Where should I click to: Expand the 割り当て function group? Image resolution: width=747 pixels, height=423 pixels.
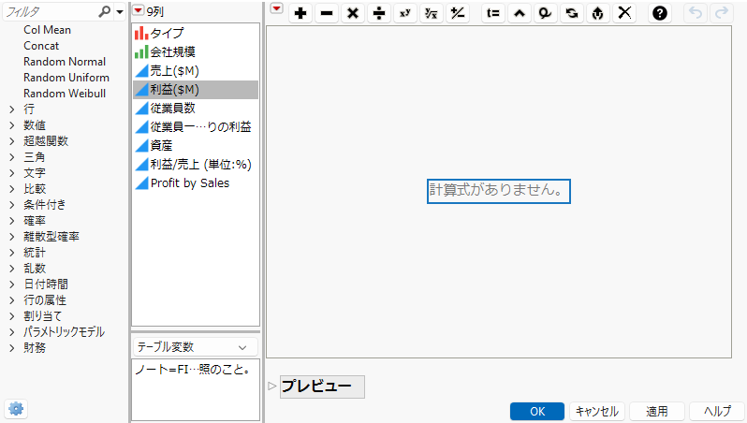coord(12,315)
